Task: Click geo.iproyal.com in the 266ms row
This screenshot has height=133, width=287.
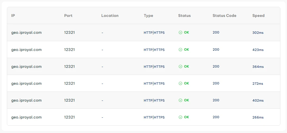Action: (26, 117)
